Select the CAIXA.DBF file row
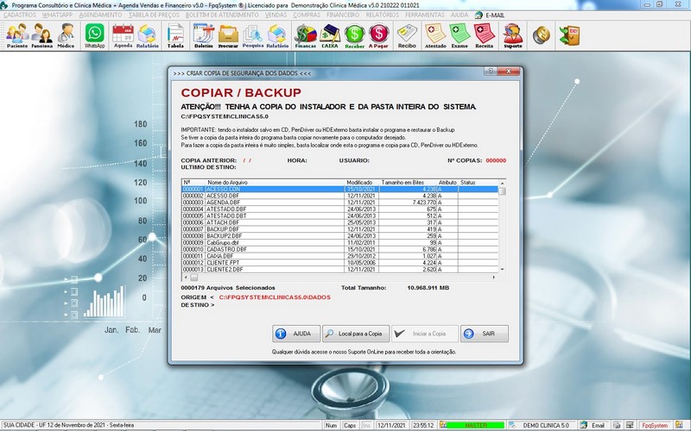This screenshot has height=431, width=691. pos(339,256)
